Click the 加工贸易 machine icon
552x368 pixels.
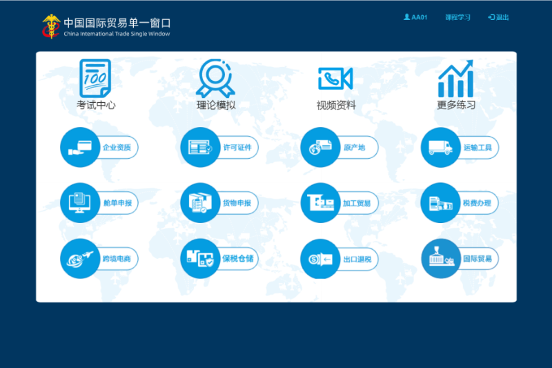click(320, 203)
